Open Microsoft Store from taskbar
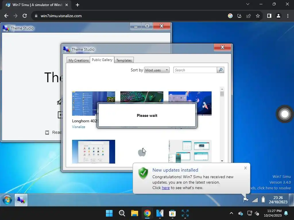The image size is (294, 220). click(172, 213)
